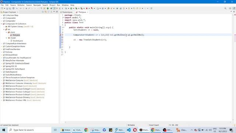Open the External Tools dropdown arrow
The image size is (236, 133).
(x=84, y=8)
